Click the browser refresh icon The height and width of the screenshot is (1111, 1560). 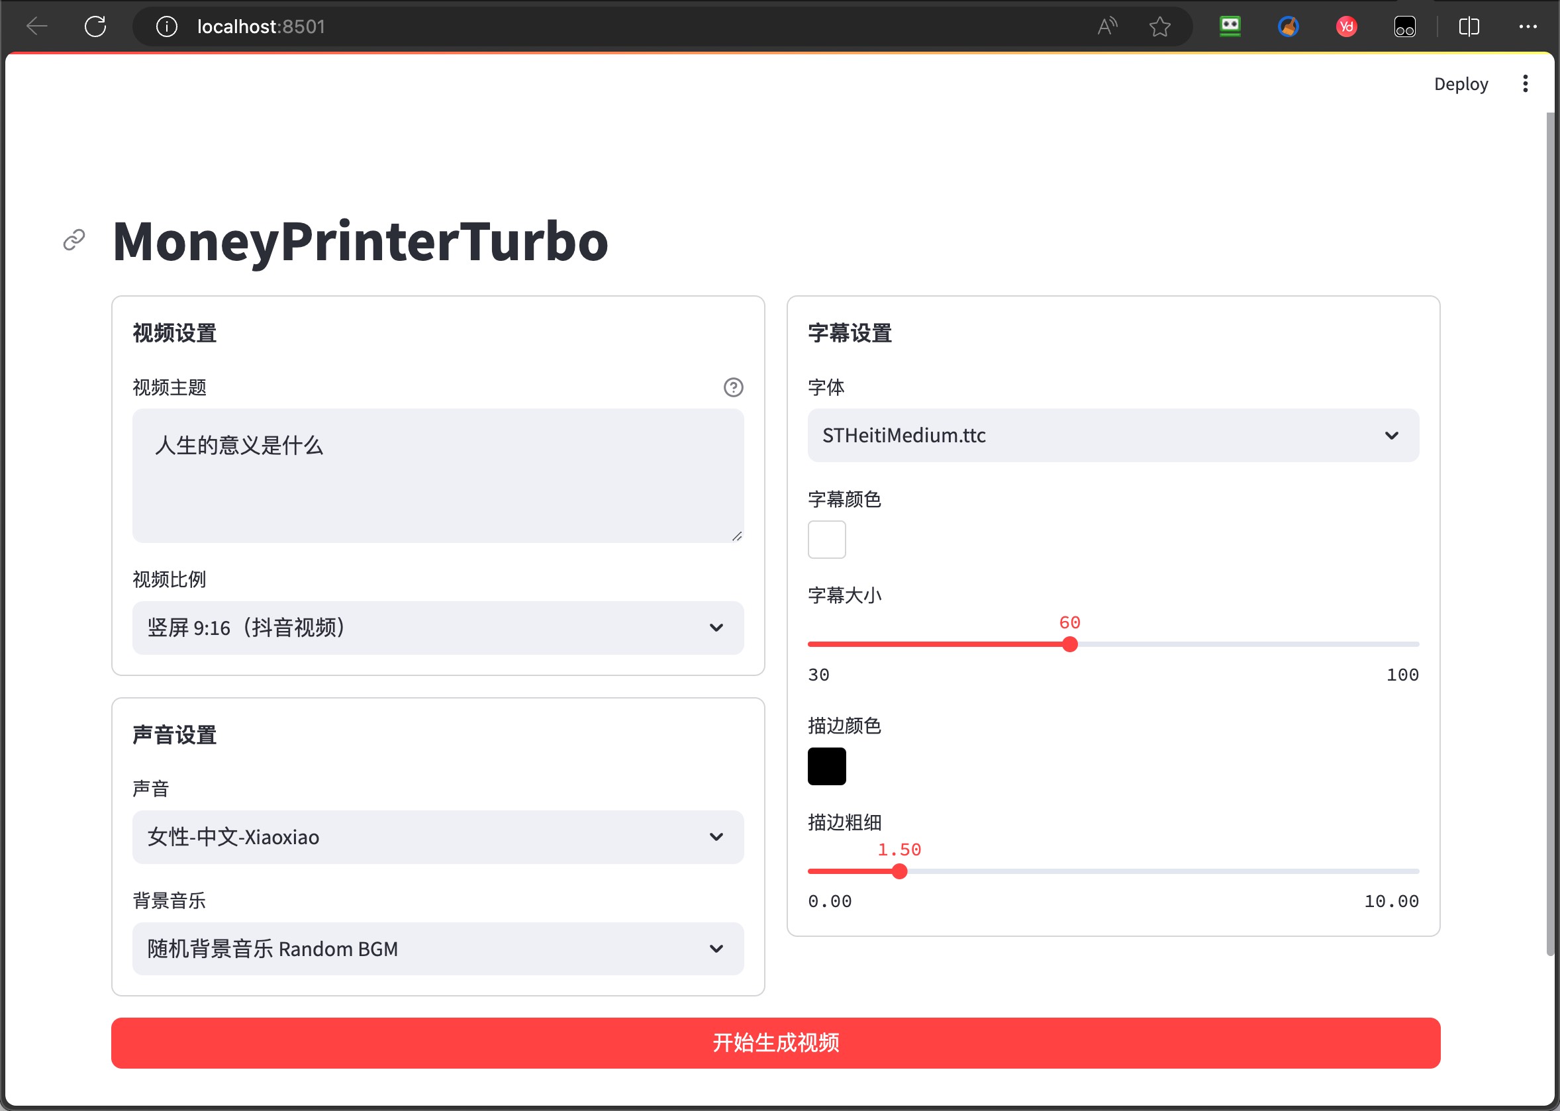[x=95, y=26]
